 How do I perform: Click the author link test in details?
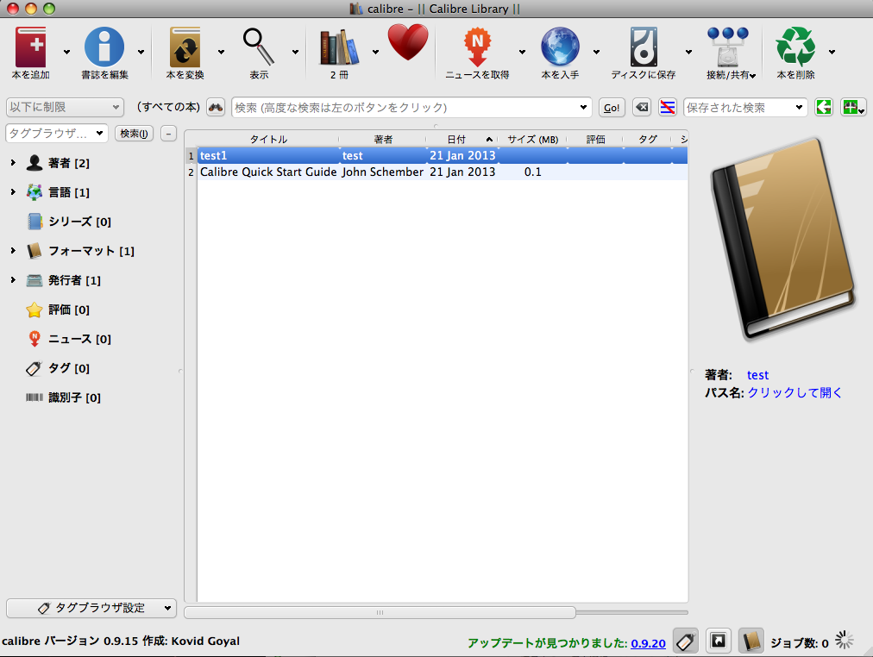pos(757,375)
